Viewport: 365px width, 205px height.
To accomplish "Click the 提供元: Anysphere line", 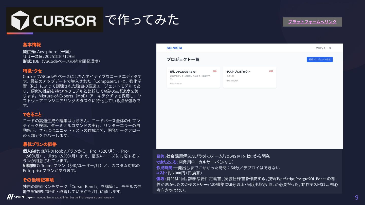I will [48, 52].
